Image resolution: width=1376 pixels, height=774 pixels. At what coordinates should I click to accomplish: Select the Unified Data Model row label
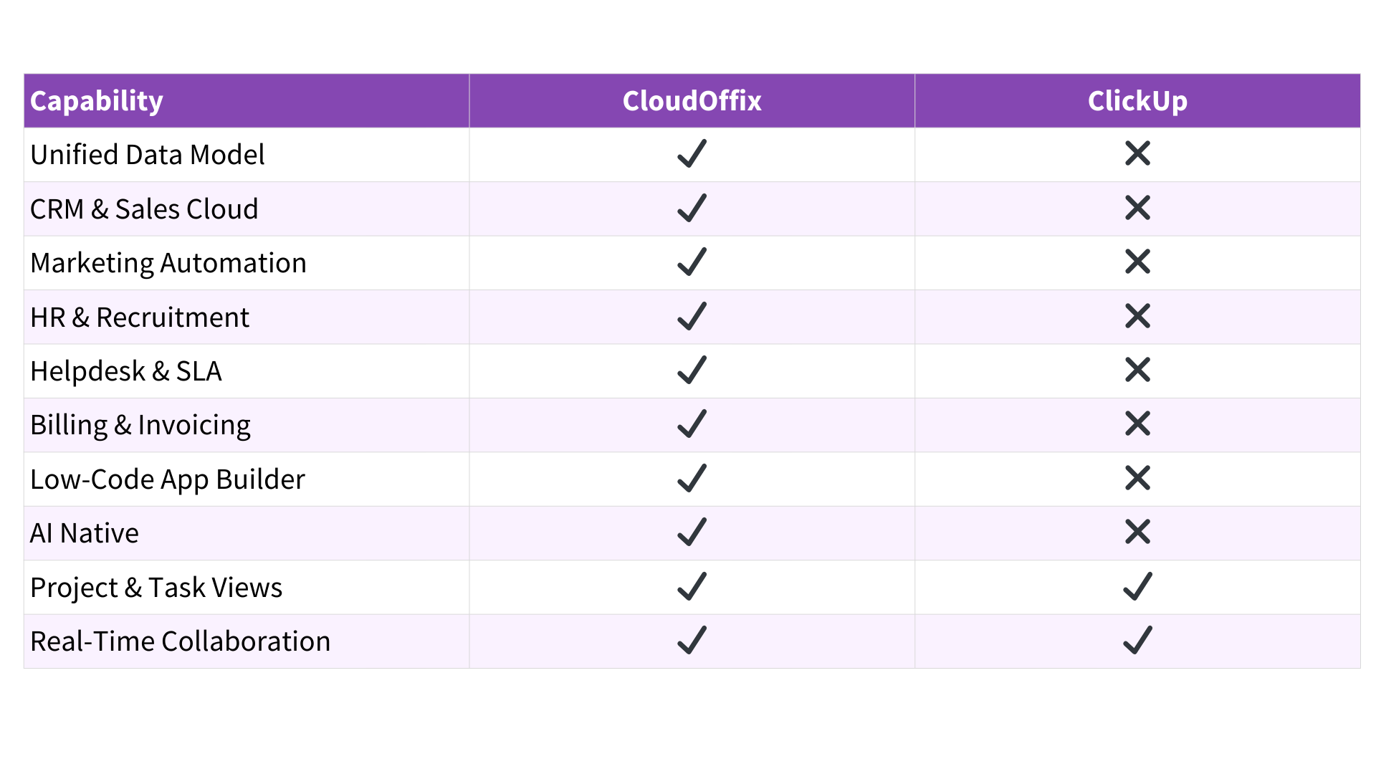[148, 155]
